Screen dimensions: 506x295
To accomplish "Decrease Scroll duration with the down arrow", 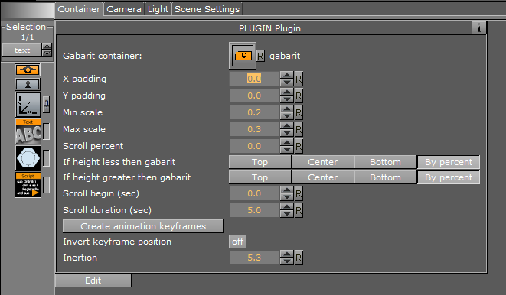I will point(286,213).
